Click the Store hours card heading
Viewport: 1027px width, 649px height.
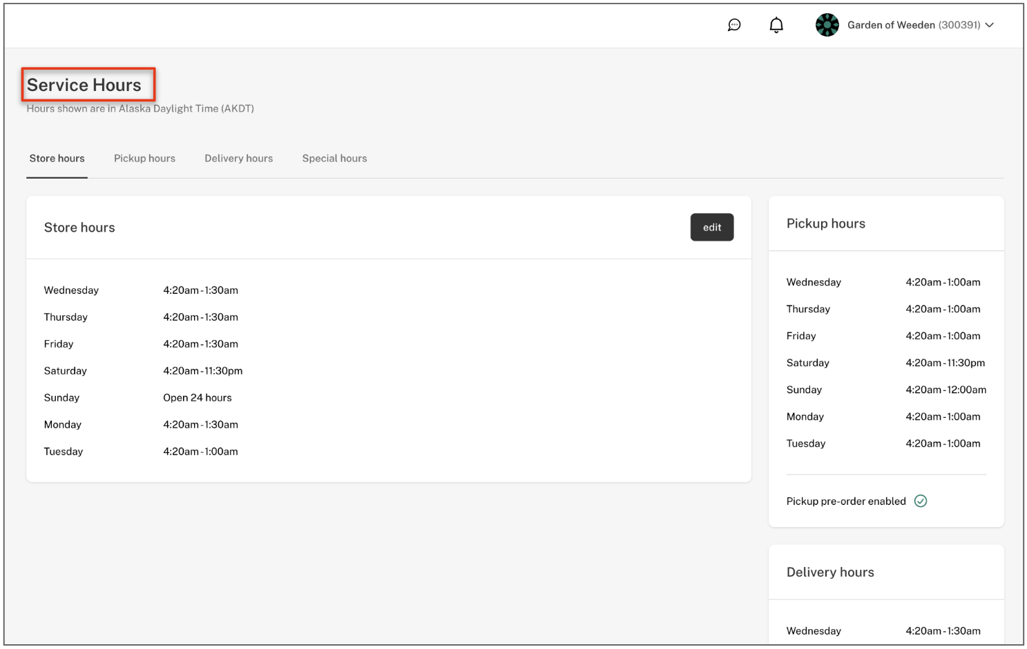(x=79, y=228)
